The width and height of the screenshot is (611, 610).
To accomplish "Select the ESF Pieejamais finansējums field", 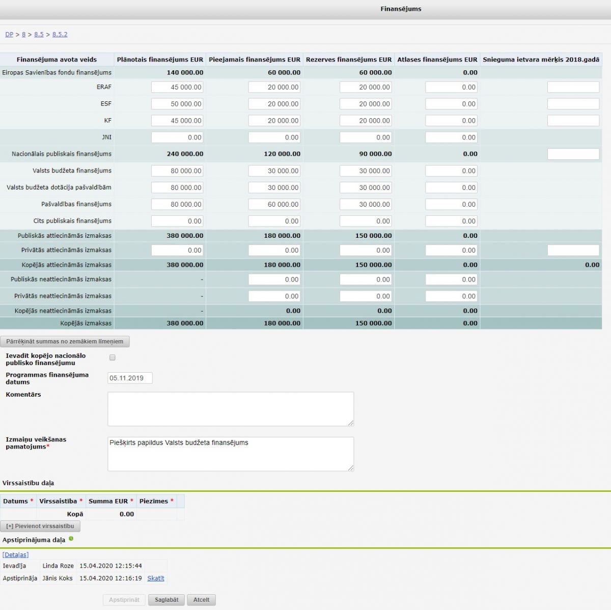I will [274, 104].
